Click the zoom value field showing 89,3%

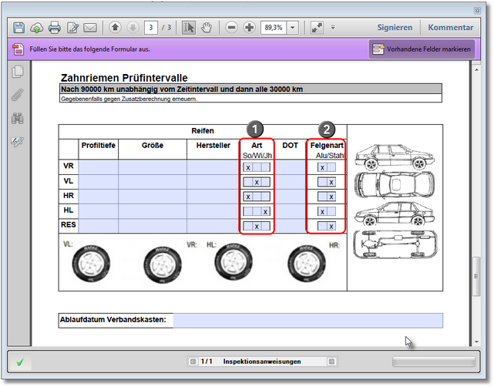pos(274,28)
